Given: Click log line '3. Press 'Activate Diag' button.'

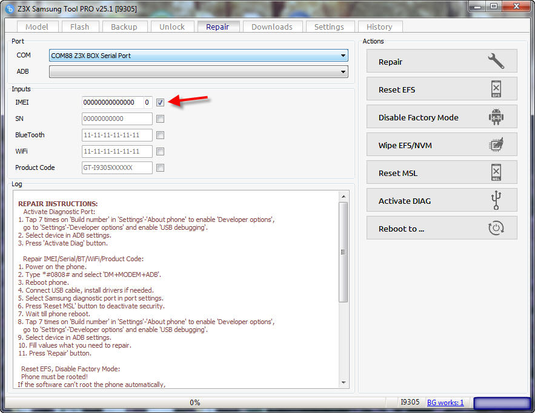Looking at the screenshot, I should coord(63,243).
